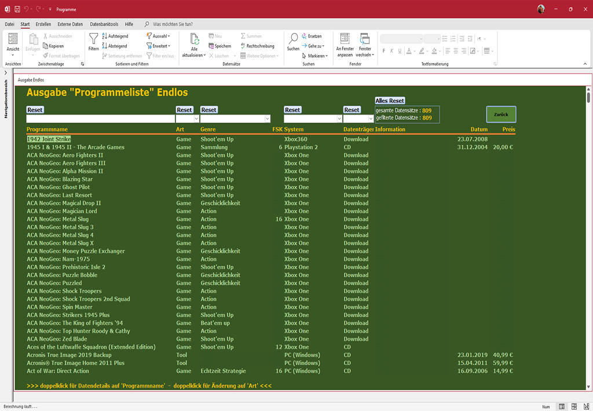Image resolution: width=593 pixels, height=411 pixels.
Task: Click the Ersetzen replace icon
Action: point(305,36)
